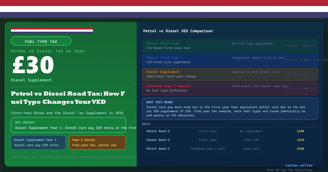The height and width of the screenshot is (172, 328).
Task: Click the striped flag in the green panel
Action: (52, 30)
